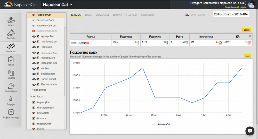The height and width of the screenshot is (139, 258).
Task: Click the Team link in header
Action: coord(228,7)
